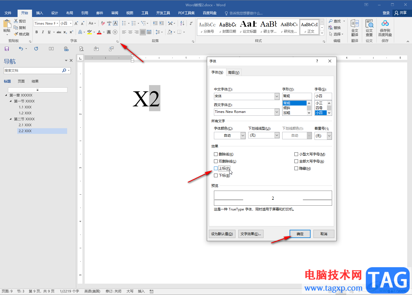Click the help question mark in Font dialog
The image size is (412, 295).
click(x=317, y=61)
